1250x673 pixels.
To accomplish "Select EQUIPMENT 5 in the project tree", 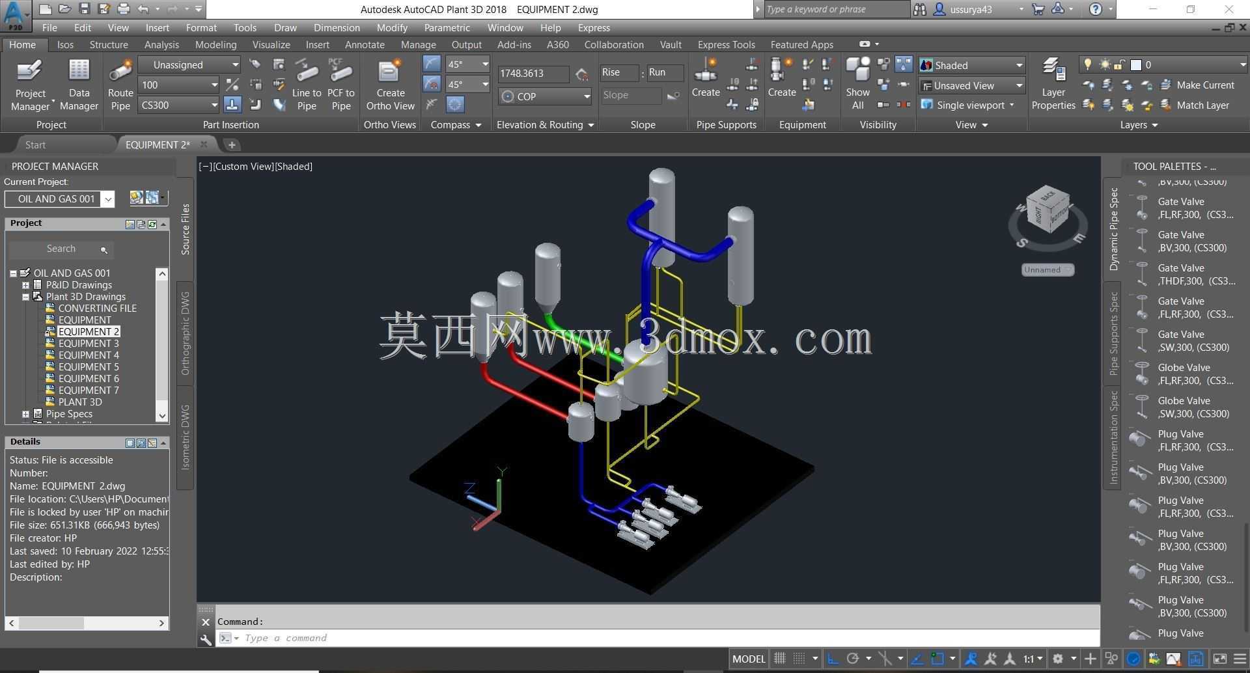I will pos(89,367).
